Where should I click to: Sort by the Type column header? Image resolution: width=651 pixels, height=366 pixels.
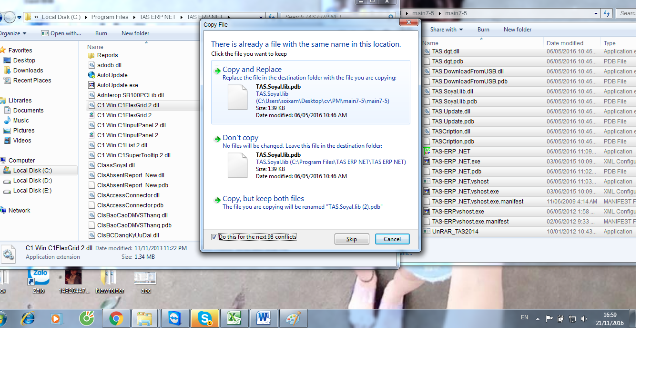610,43
